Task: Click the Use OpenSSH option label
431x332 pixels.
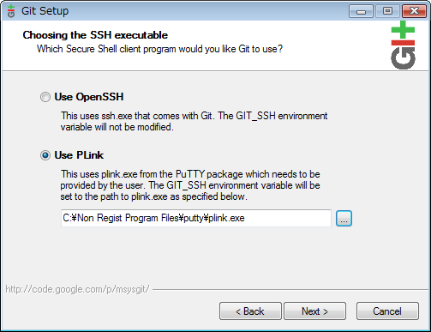Action: (x=89, y=97)
